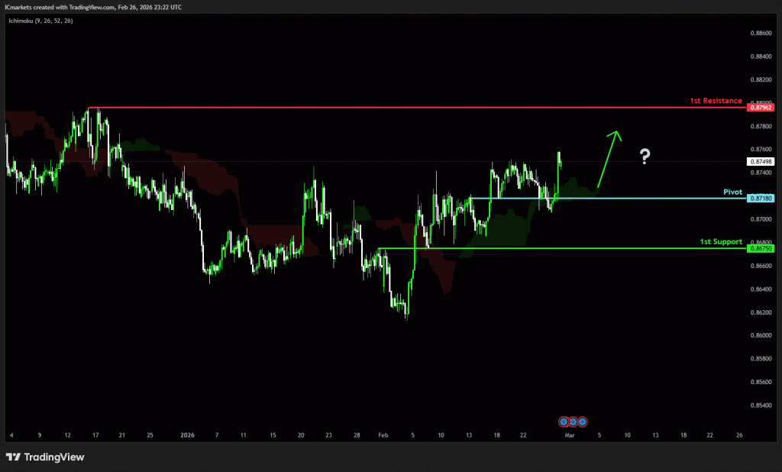
Task: Click the white question mark annotation
Action: click(x=645, y=157)
